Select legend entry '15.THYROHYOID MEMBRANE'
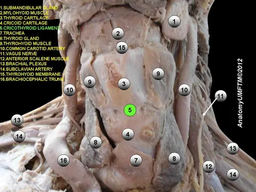256x192 pixels. pyautogui.click(x=30, y=74)
